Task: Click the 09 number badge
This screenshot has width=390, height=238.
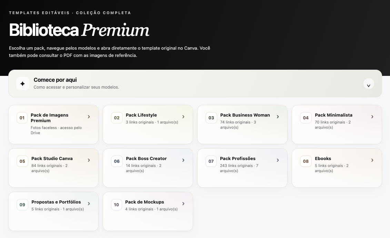Action: point(22,205)
